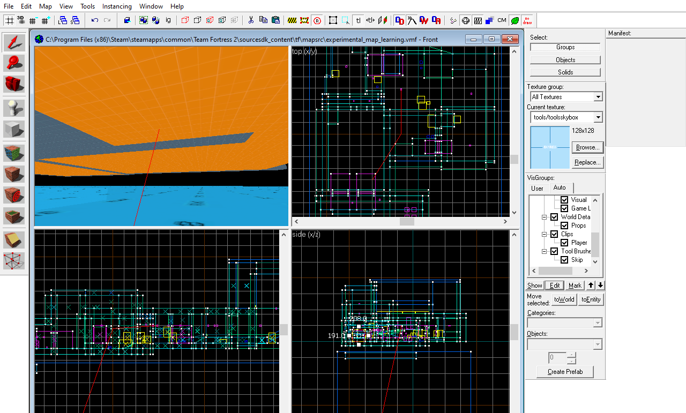Toggle the no draw button
This screenshot has width=686, height=413.
point(527,20)
